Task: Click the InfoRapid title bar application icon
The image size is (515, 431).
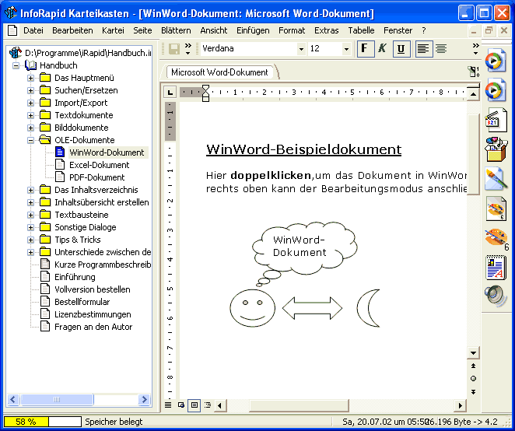Action: 11,12
